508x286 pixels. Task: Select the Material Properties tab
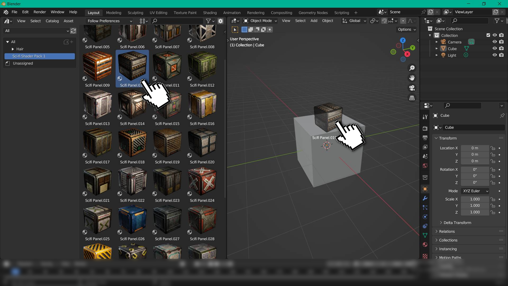click(x=425, y=245)
